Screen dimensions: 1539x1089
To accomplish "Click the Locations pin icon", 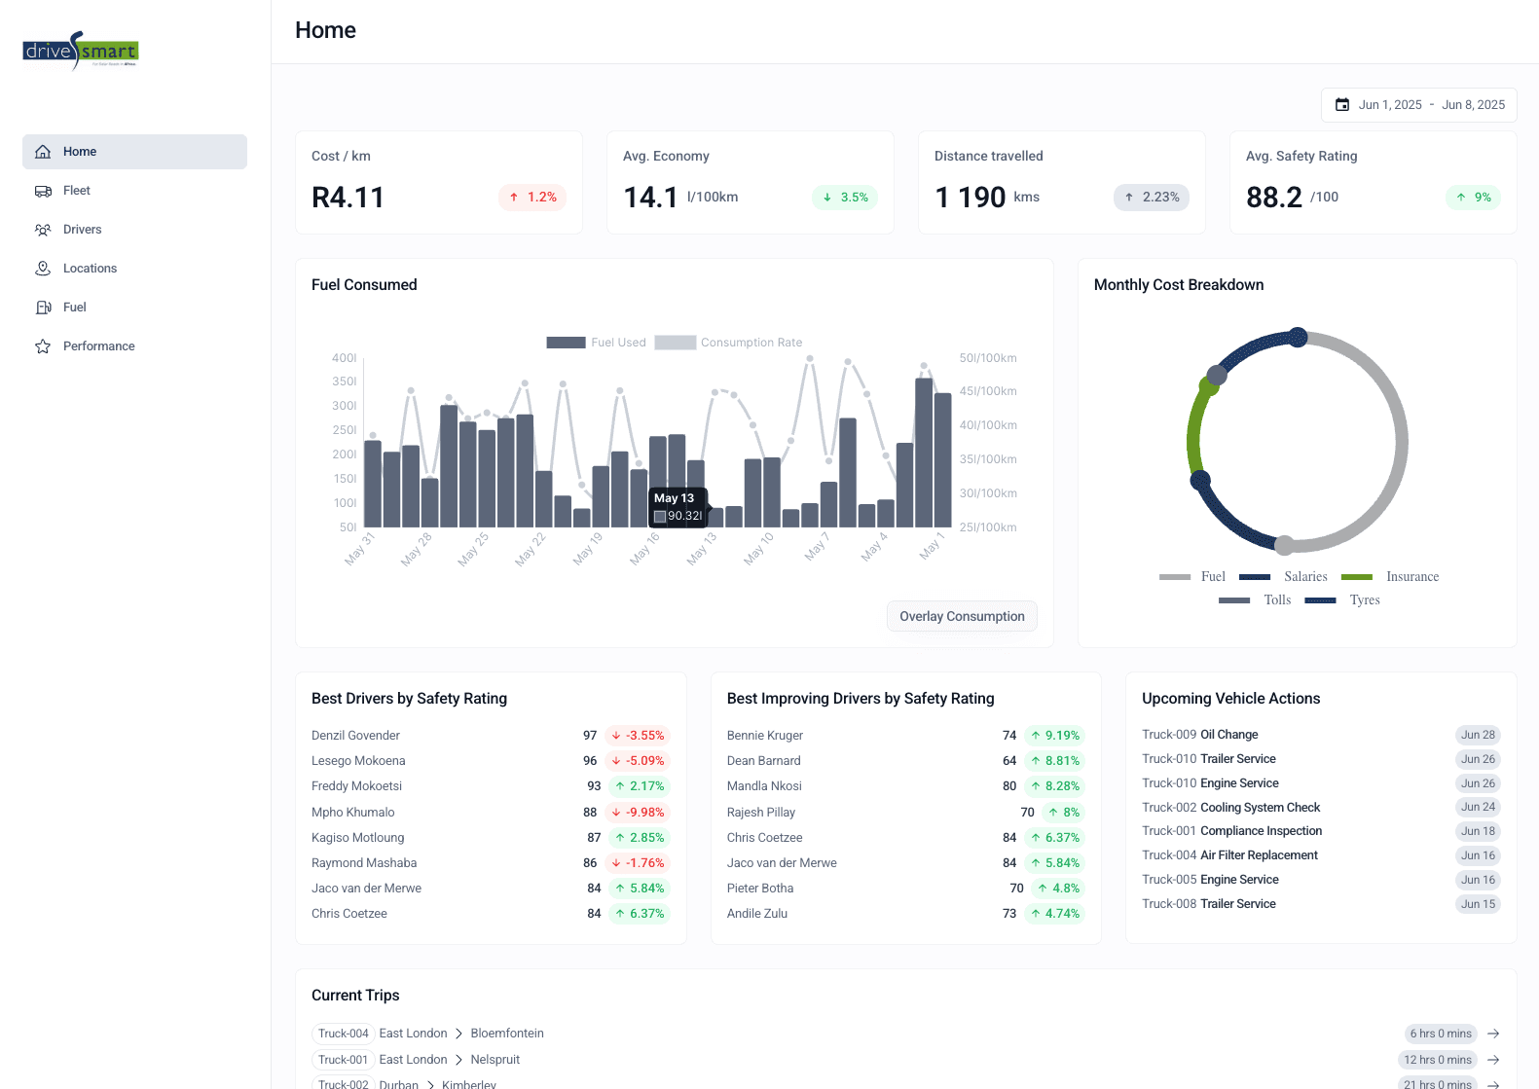I will [x=43, y=269].
